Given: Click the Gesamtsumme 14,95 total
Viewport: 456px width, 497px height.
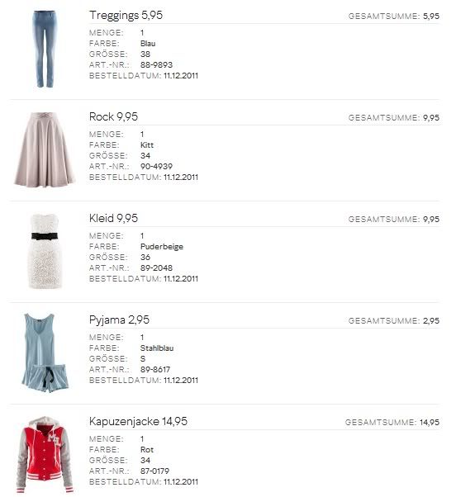Looking at the screenshot, I should point(392,422).
